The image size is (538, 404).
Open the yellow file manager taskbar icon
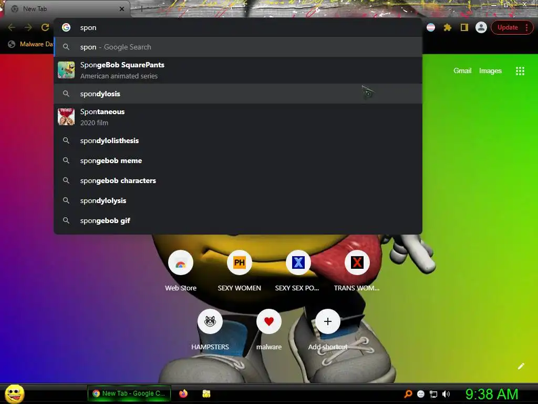[206, 393]
